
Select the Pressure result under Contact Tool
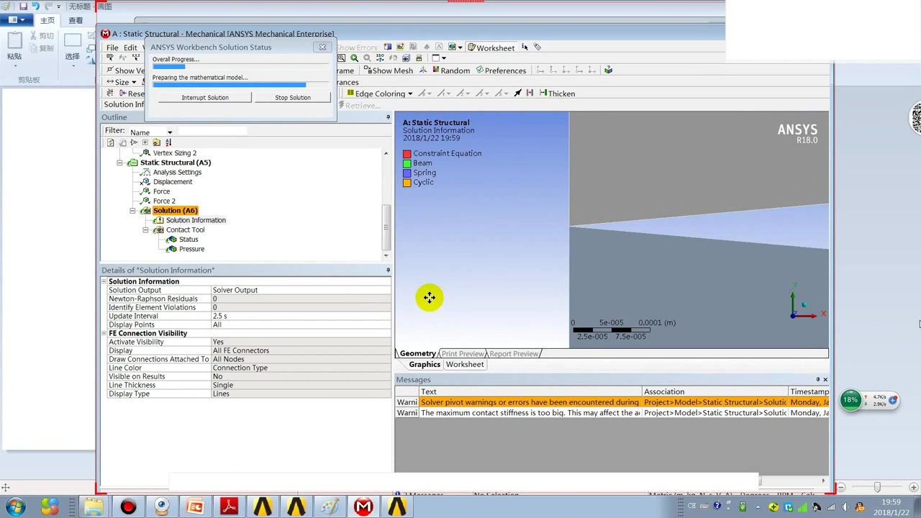click(191, 249)
